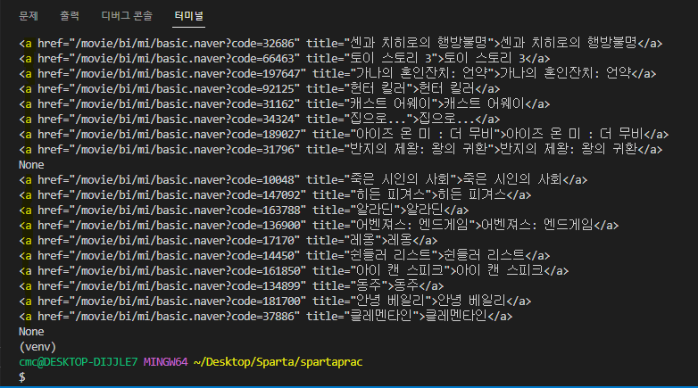Image resolution: width=698 pixels, height=388 pixels.
Task: Click the 안녕 베일리 line code=181700
Action: click(x=275, y=301)
